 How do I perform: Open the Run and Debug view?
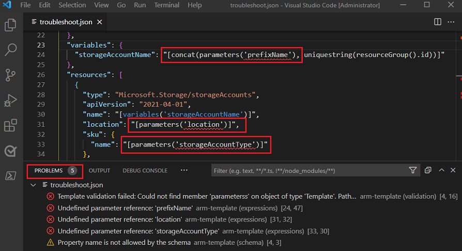10,100
